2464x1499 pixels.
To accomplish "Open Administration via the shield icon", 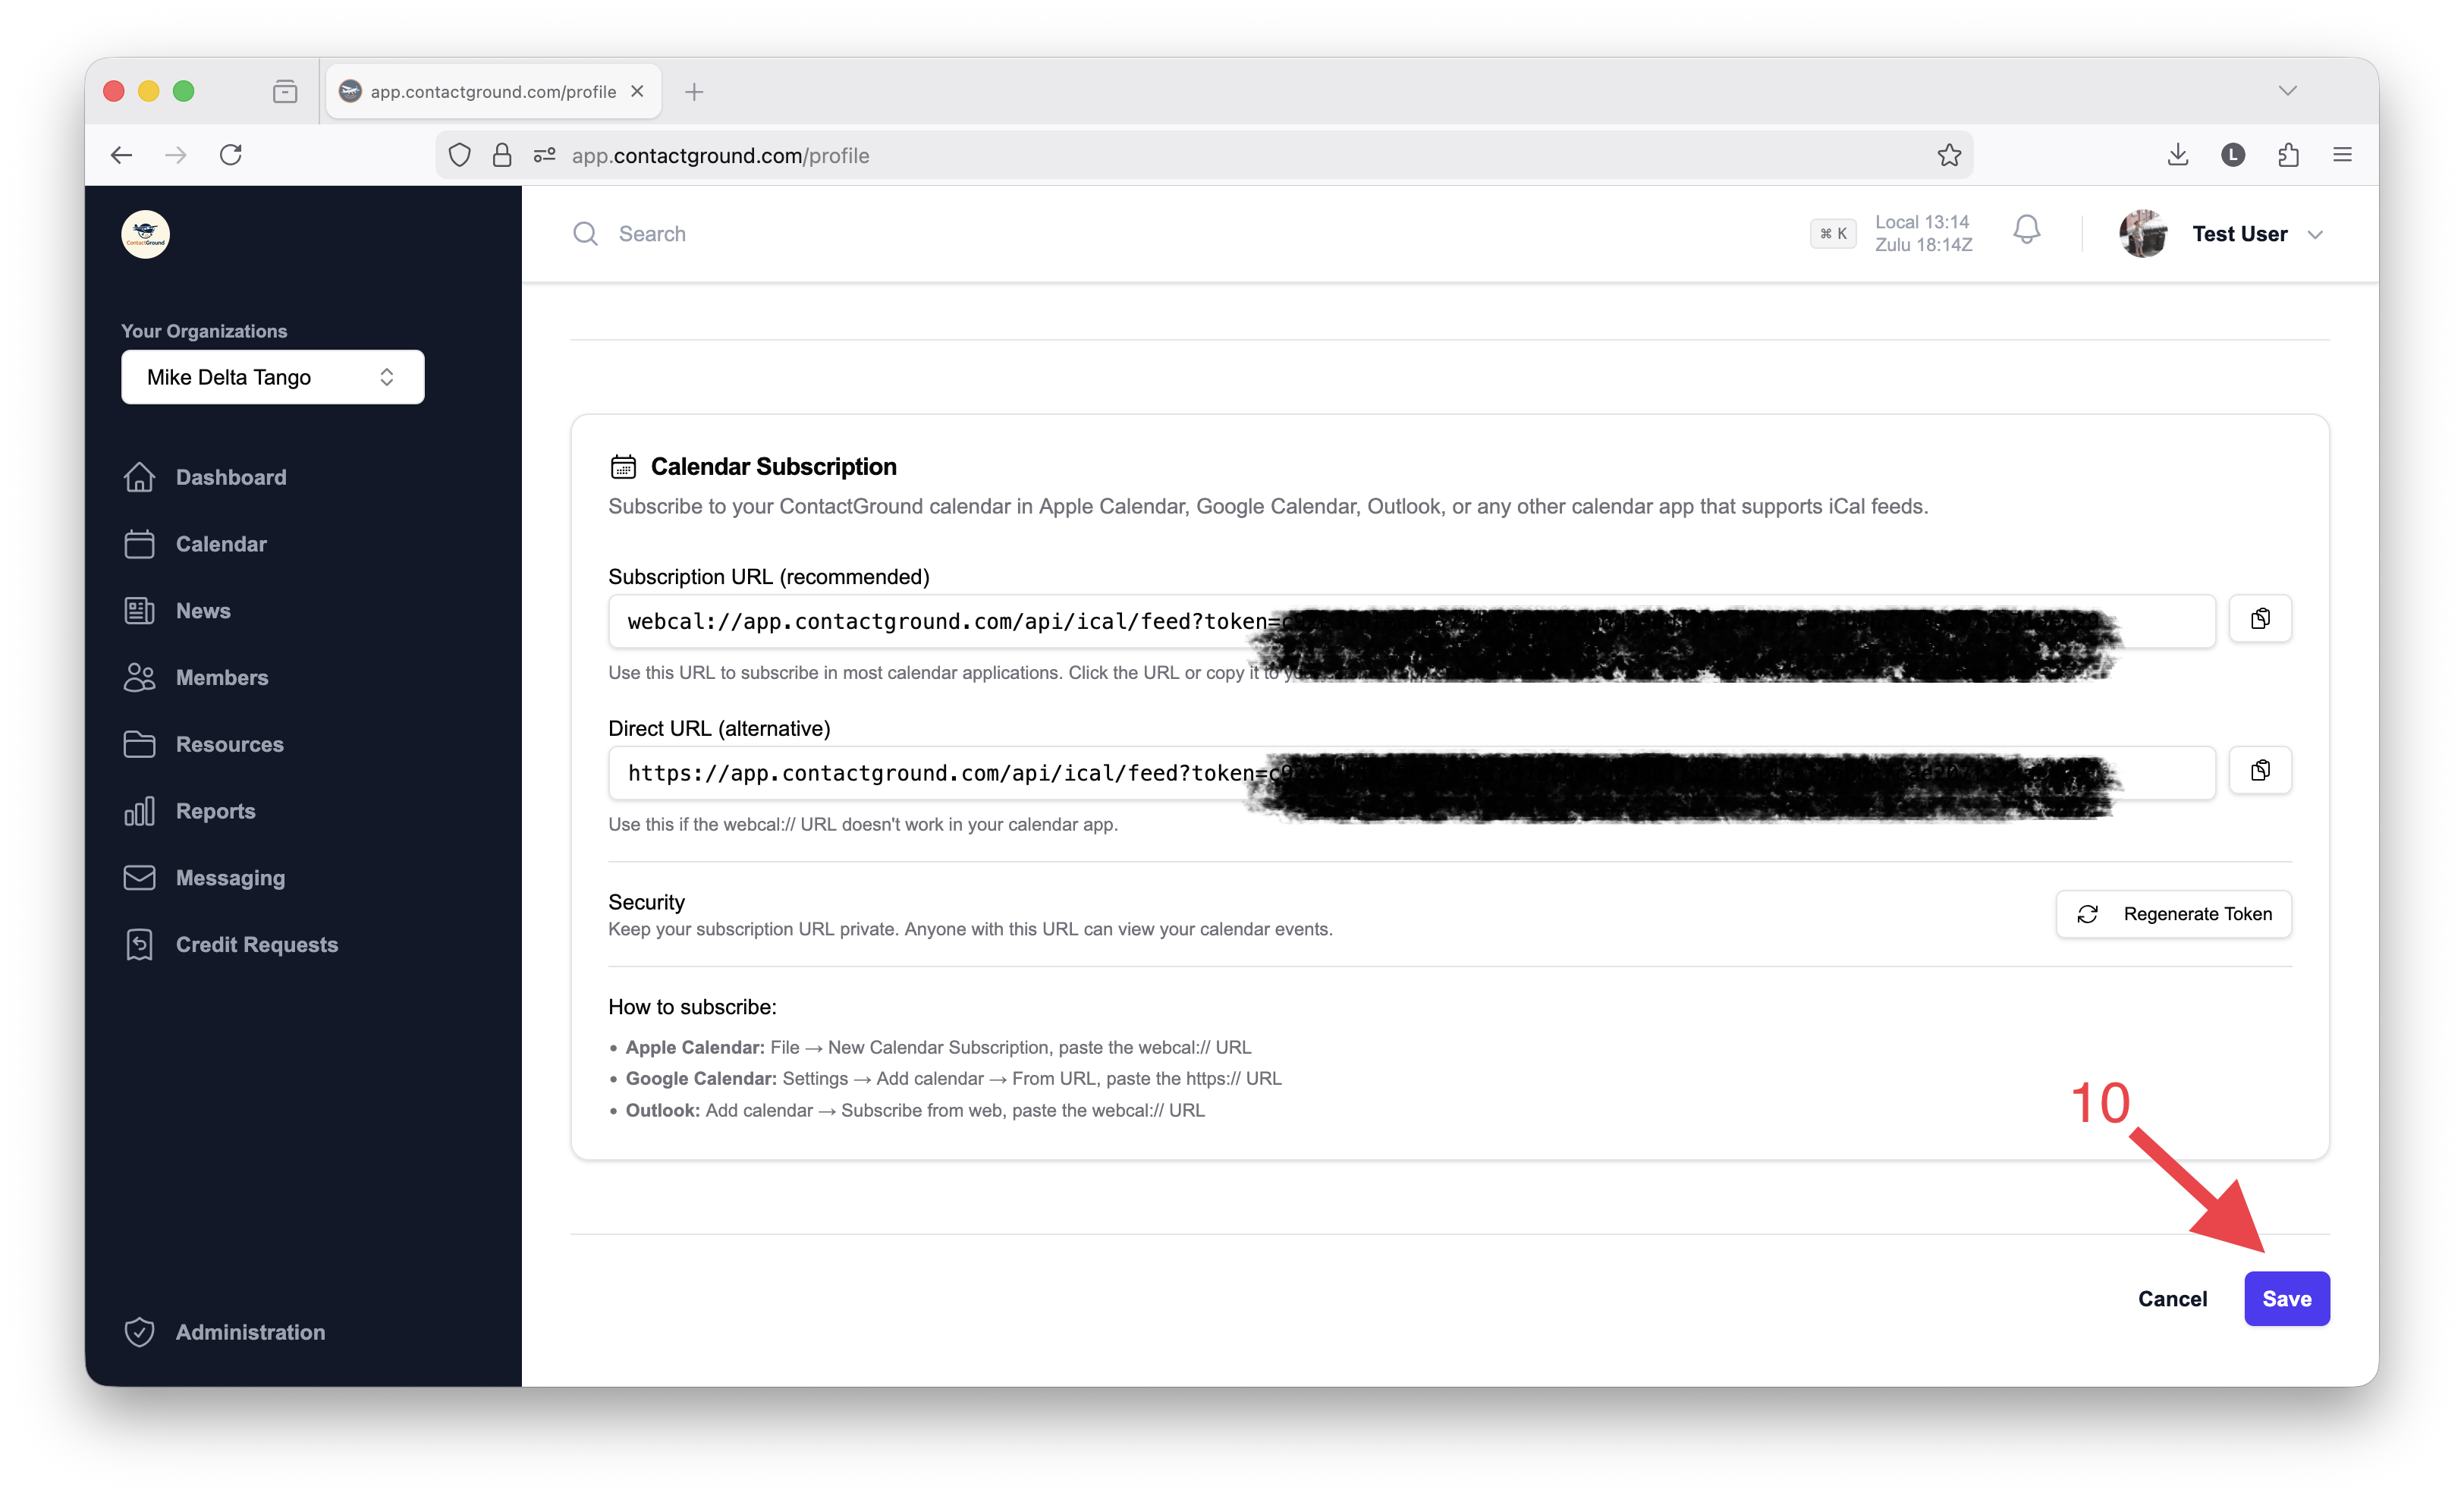I will click(x=140, y=1331).
